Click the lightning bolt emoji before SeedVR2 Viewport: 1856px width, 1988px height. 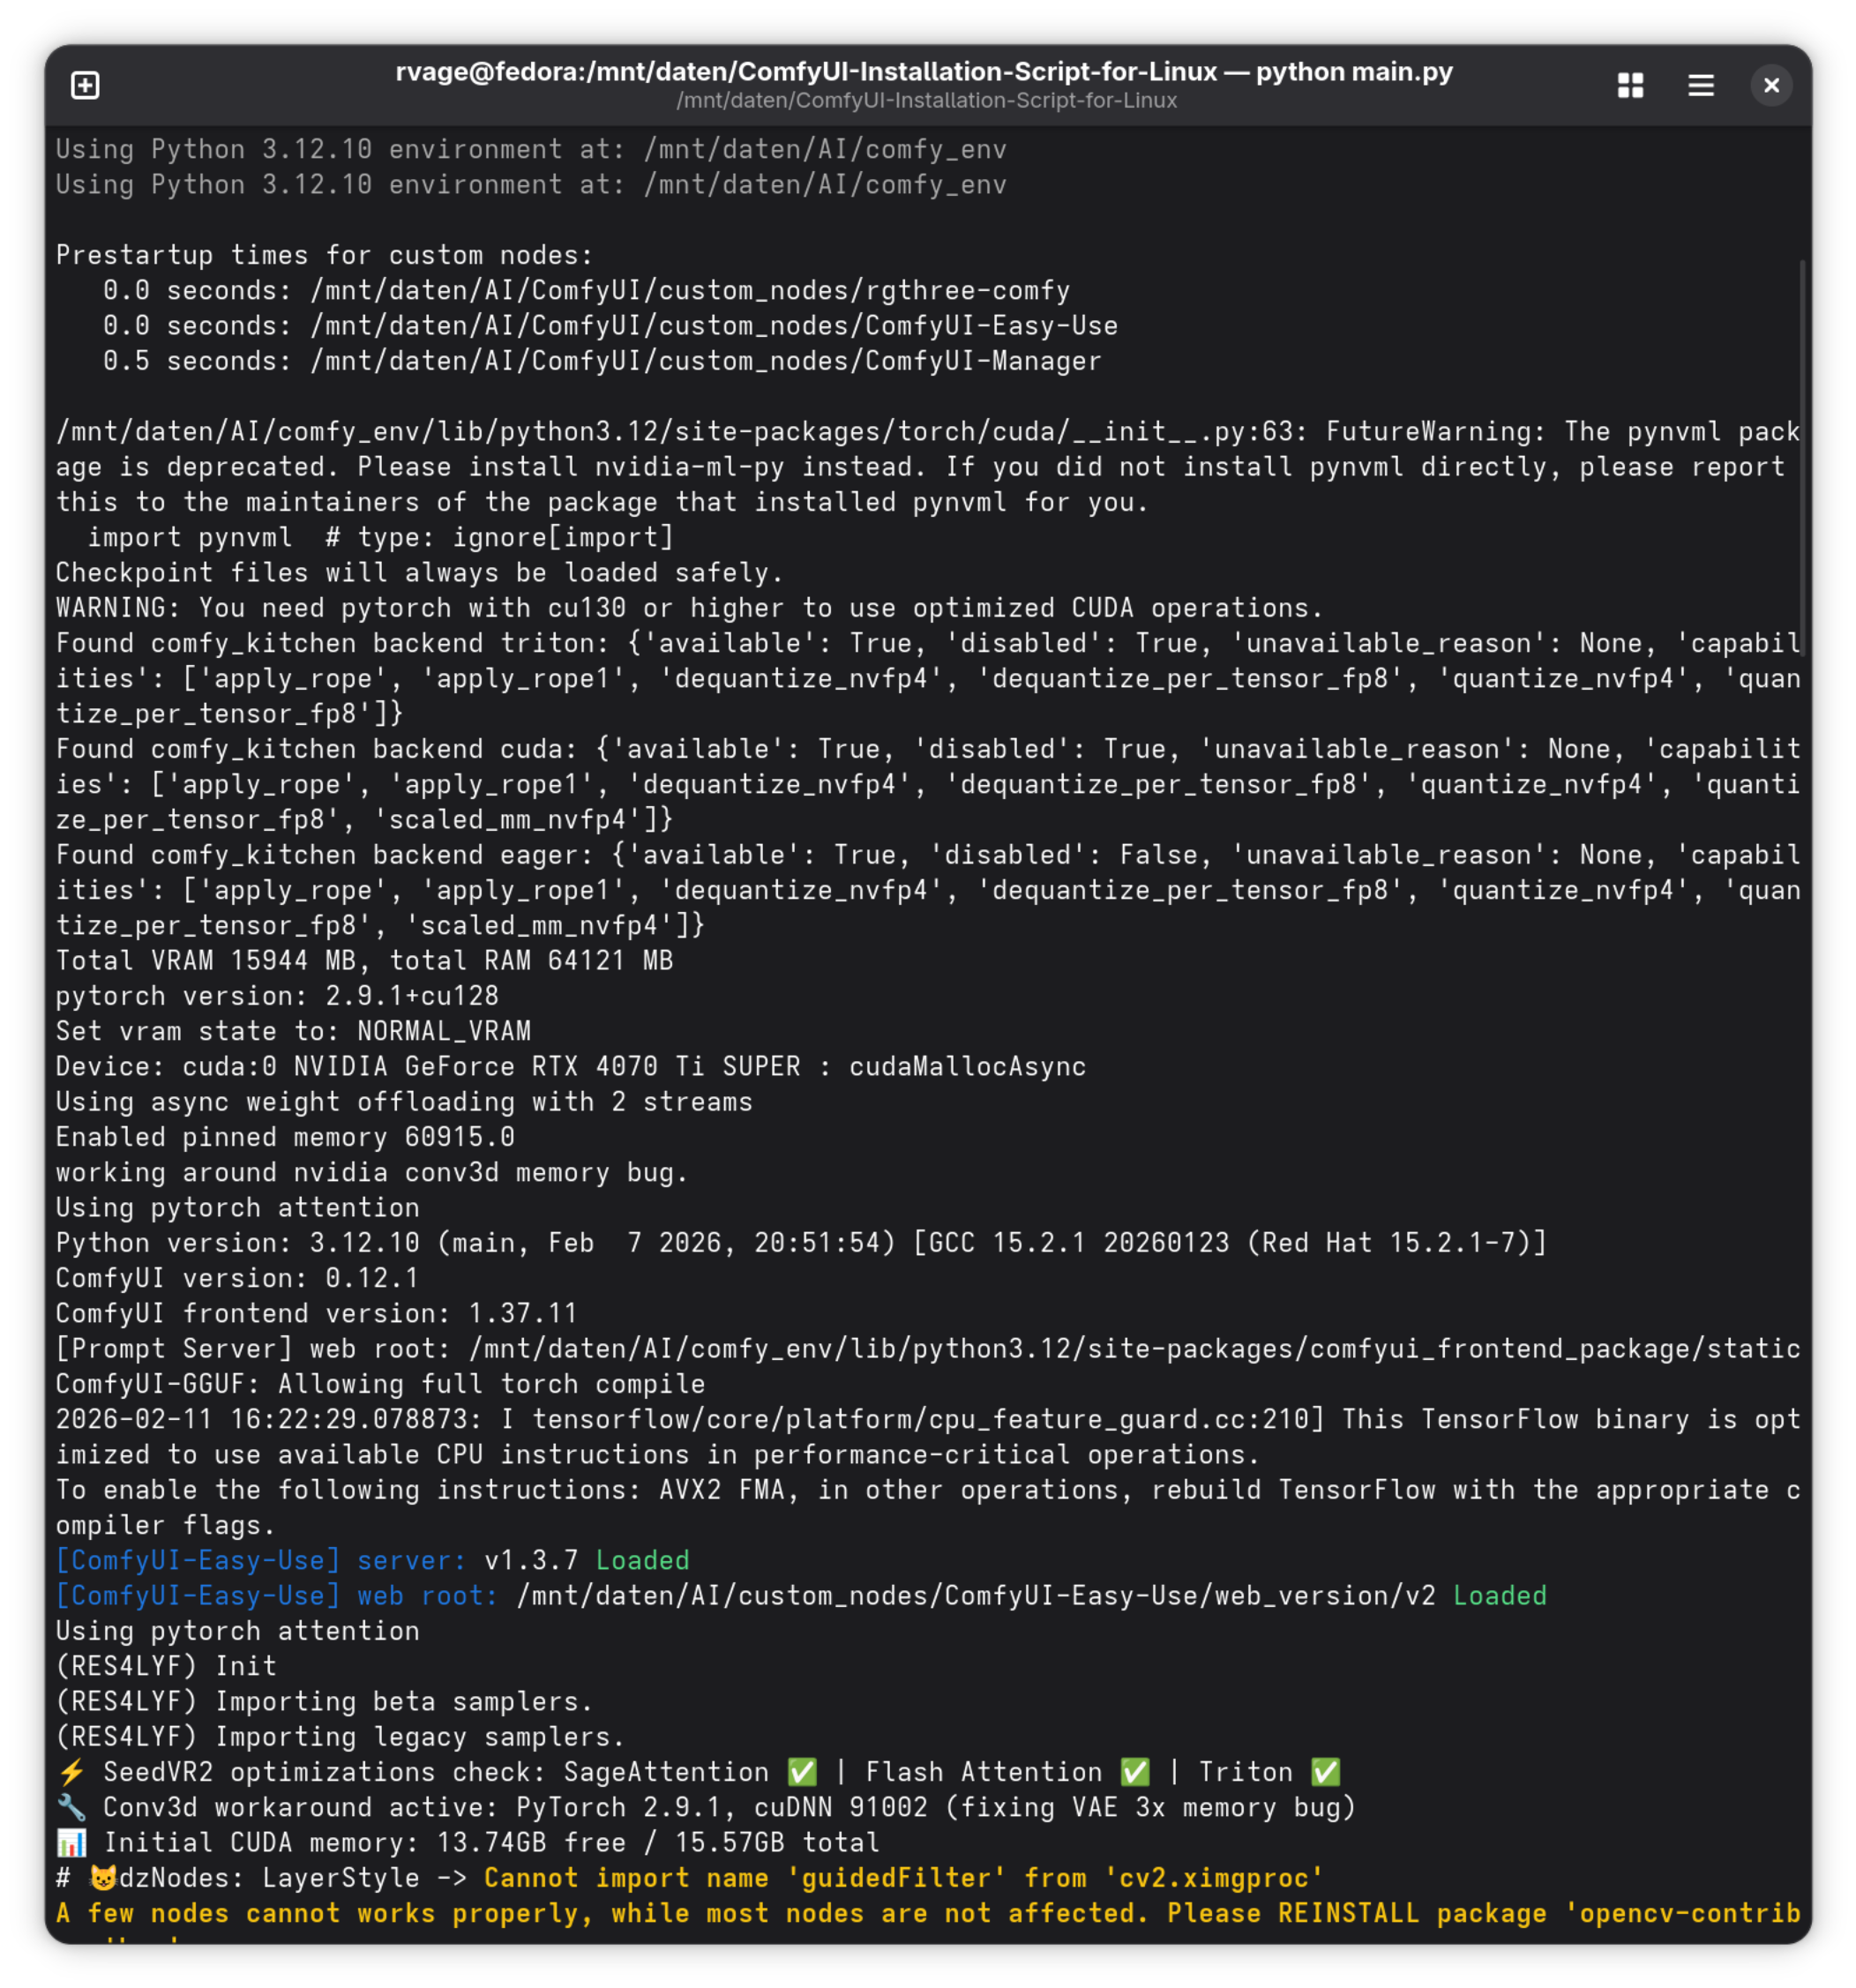72,1772
